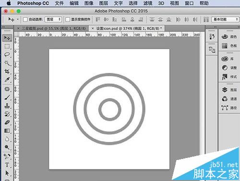Select the Path Selection tool
The image size is (240, 181).
(7, 173)
